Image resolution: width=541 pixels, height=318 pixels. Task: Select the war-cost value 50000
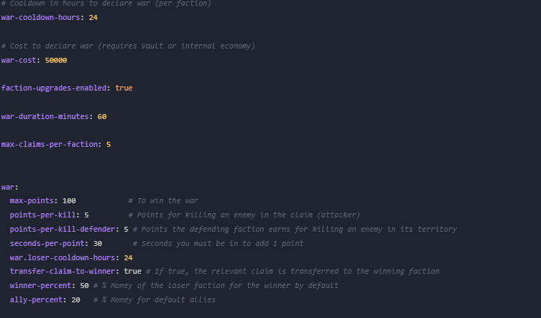[56, 60]
